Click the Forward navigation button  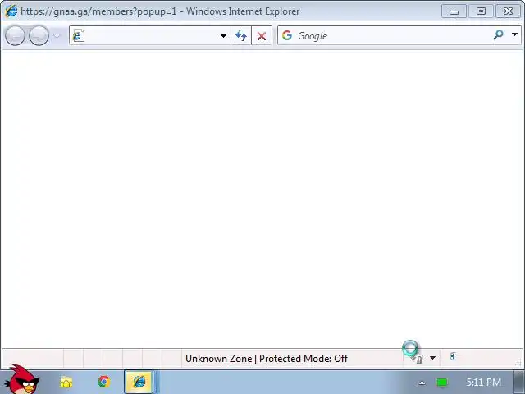pos(39,35)
